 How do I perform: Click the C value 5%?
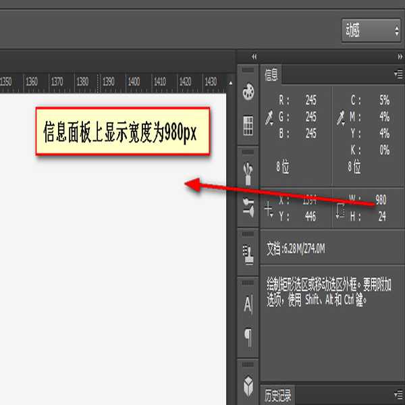pyautogui.click(x=384, y=100)
